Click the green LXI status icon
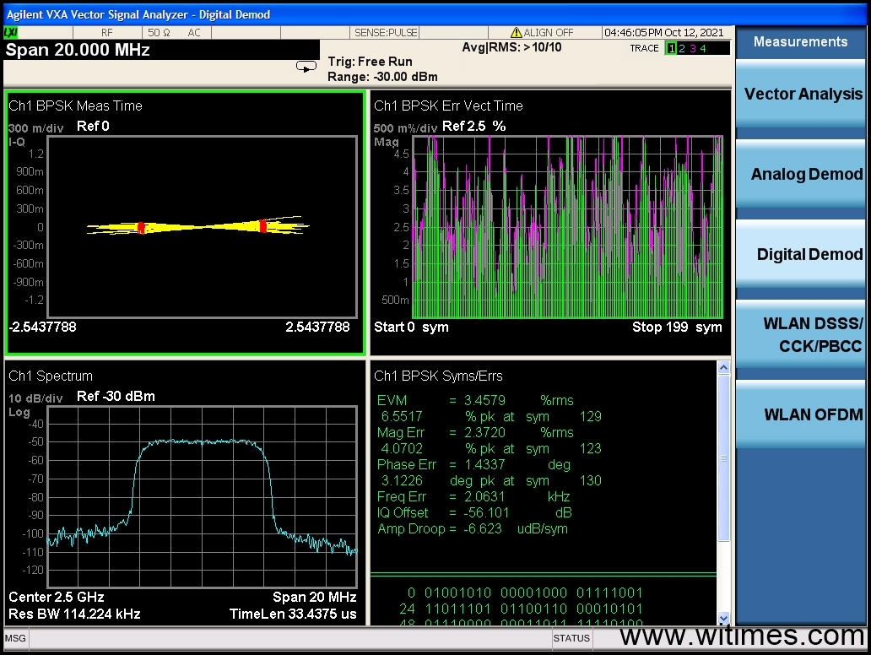 (12, 32)
